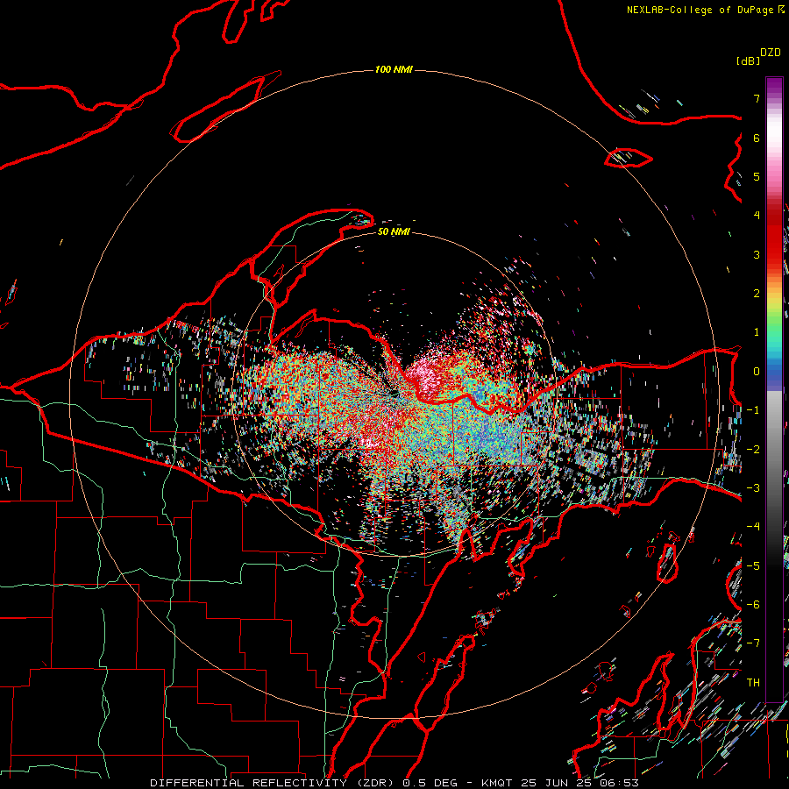Screen dimensions: 789x789
Task: Click the "25 JUN 25" date stamp
Action: 556,783
